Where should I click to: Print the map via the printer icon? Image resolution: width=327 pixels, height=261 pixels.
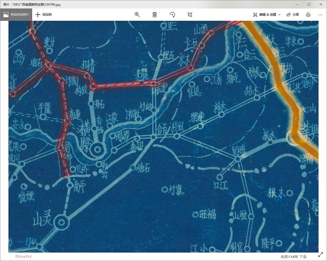(308, 15)
